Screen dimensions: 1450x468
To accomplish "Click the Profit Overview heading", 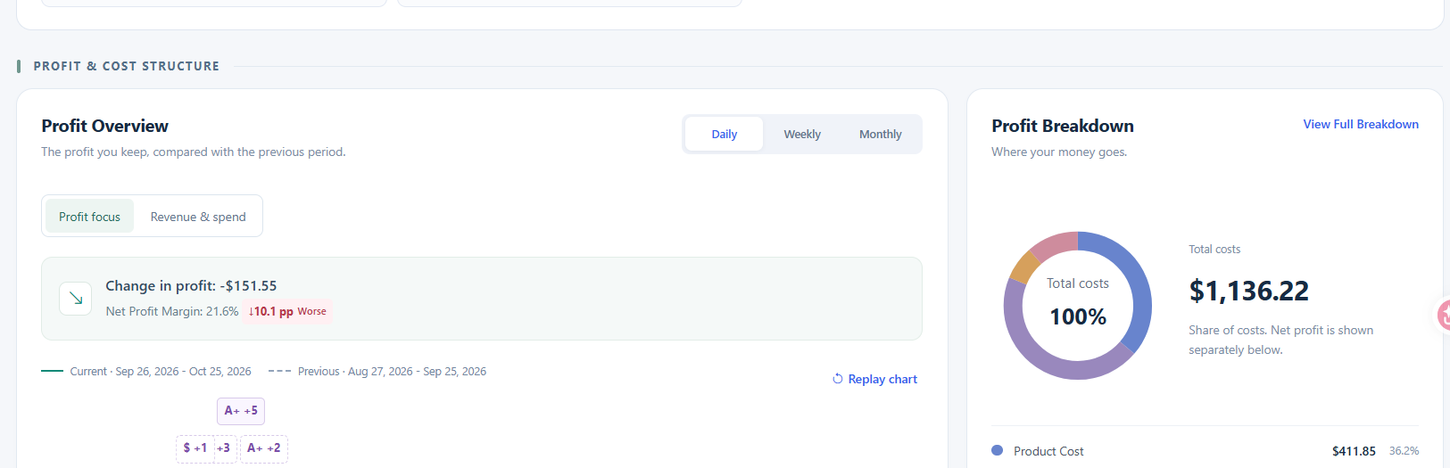I will [104, 126].
